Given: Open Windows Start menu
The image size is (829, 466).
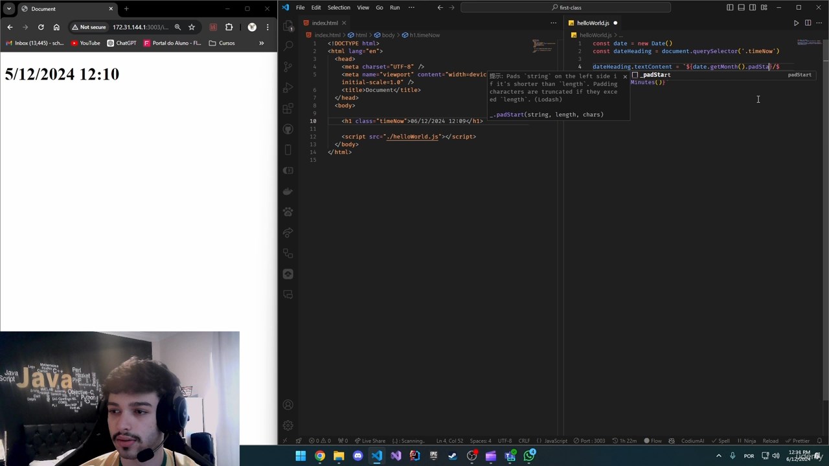Looking at the screenshot, I should coord(301,456).
